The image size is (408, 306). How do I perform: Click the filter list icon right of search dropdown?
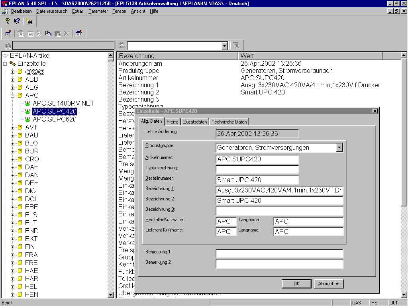[236, 45]
